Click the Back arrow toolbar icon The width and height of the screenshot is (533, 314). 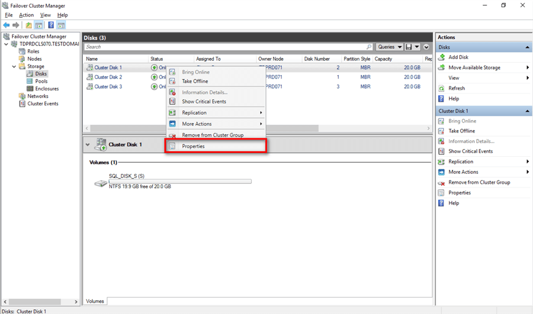point(7,25)
